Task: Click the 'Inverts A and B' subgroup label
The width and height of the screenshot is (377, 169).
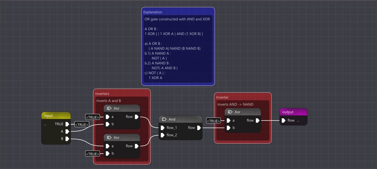Action: tap(109, 101)
